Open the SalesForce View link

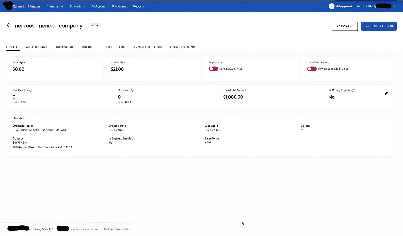pos(208,142)
